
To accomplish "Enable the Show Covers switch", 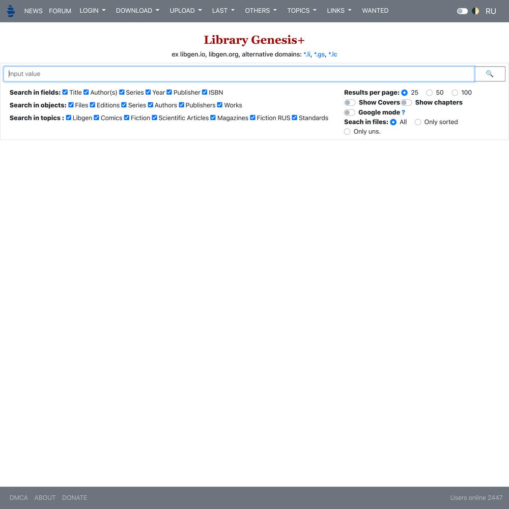I will click(x=350, y=103).
